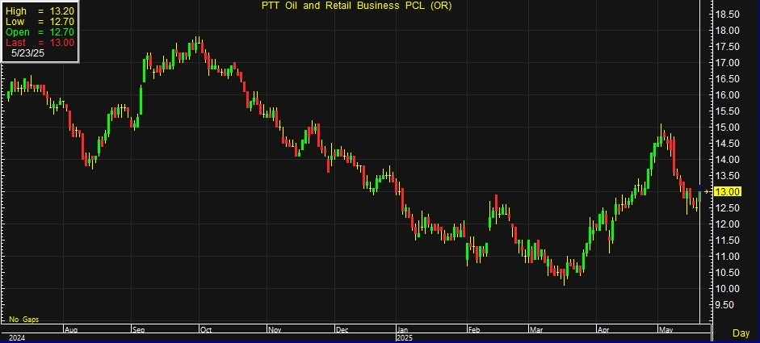Click the Nov month label on the time axis
This screenshot has width=760, height=343.
(275, 330)
